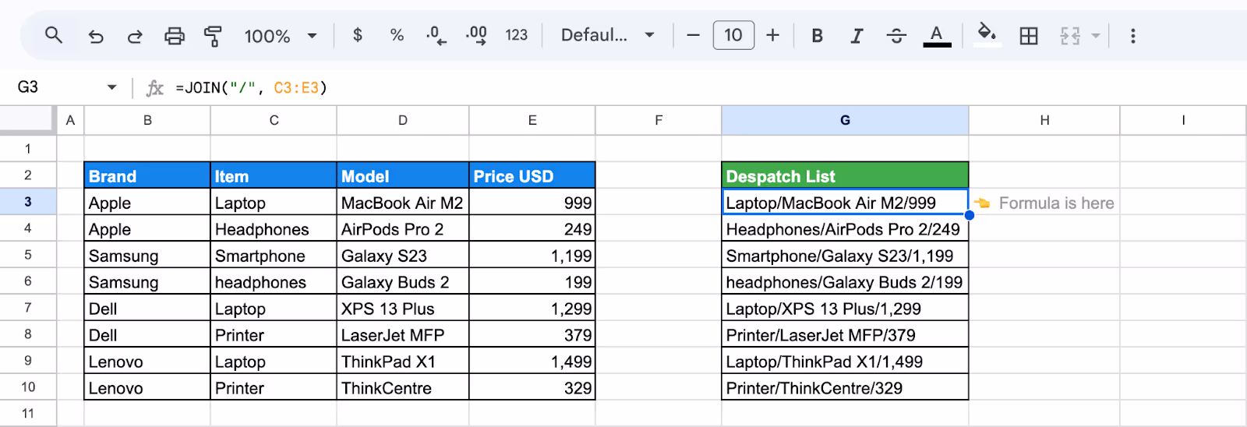This screenshot has height=427, width=1247.
Task: Click the merge cells icon
Action: (1070, 36)
